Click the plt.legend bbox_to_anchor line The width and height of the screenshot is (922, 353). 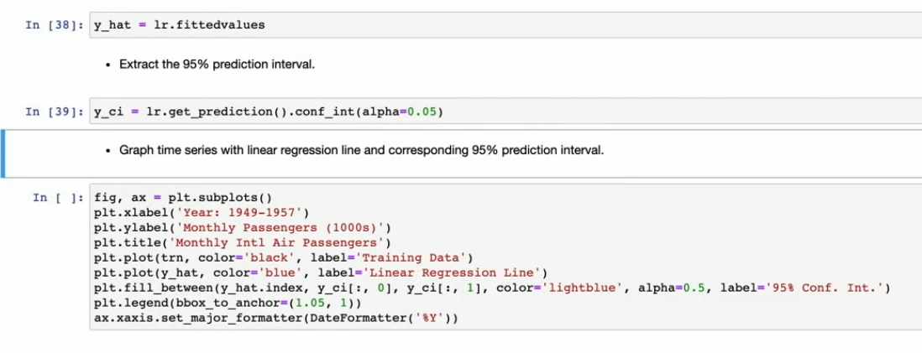coord(218,302)
